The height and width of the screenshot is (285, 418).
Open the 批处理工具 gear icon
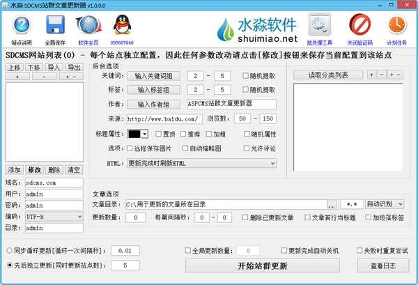coord(319,24)
